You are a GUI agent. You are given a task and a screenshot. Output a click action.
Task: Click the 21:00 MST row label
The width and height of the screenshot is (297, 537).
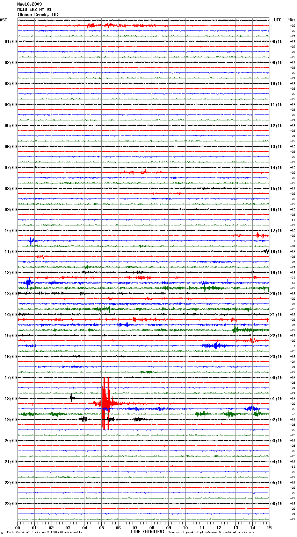tap(10, 462)
